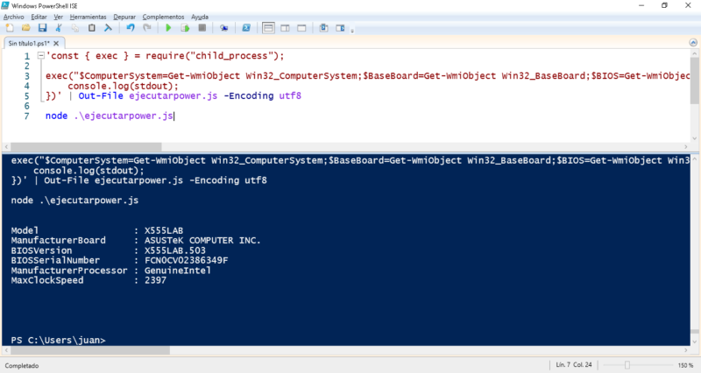The image size is (701, 373).
Task: Open a script file with folder icon
Action: tap(26, 28)
